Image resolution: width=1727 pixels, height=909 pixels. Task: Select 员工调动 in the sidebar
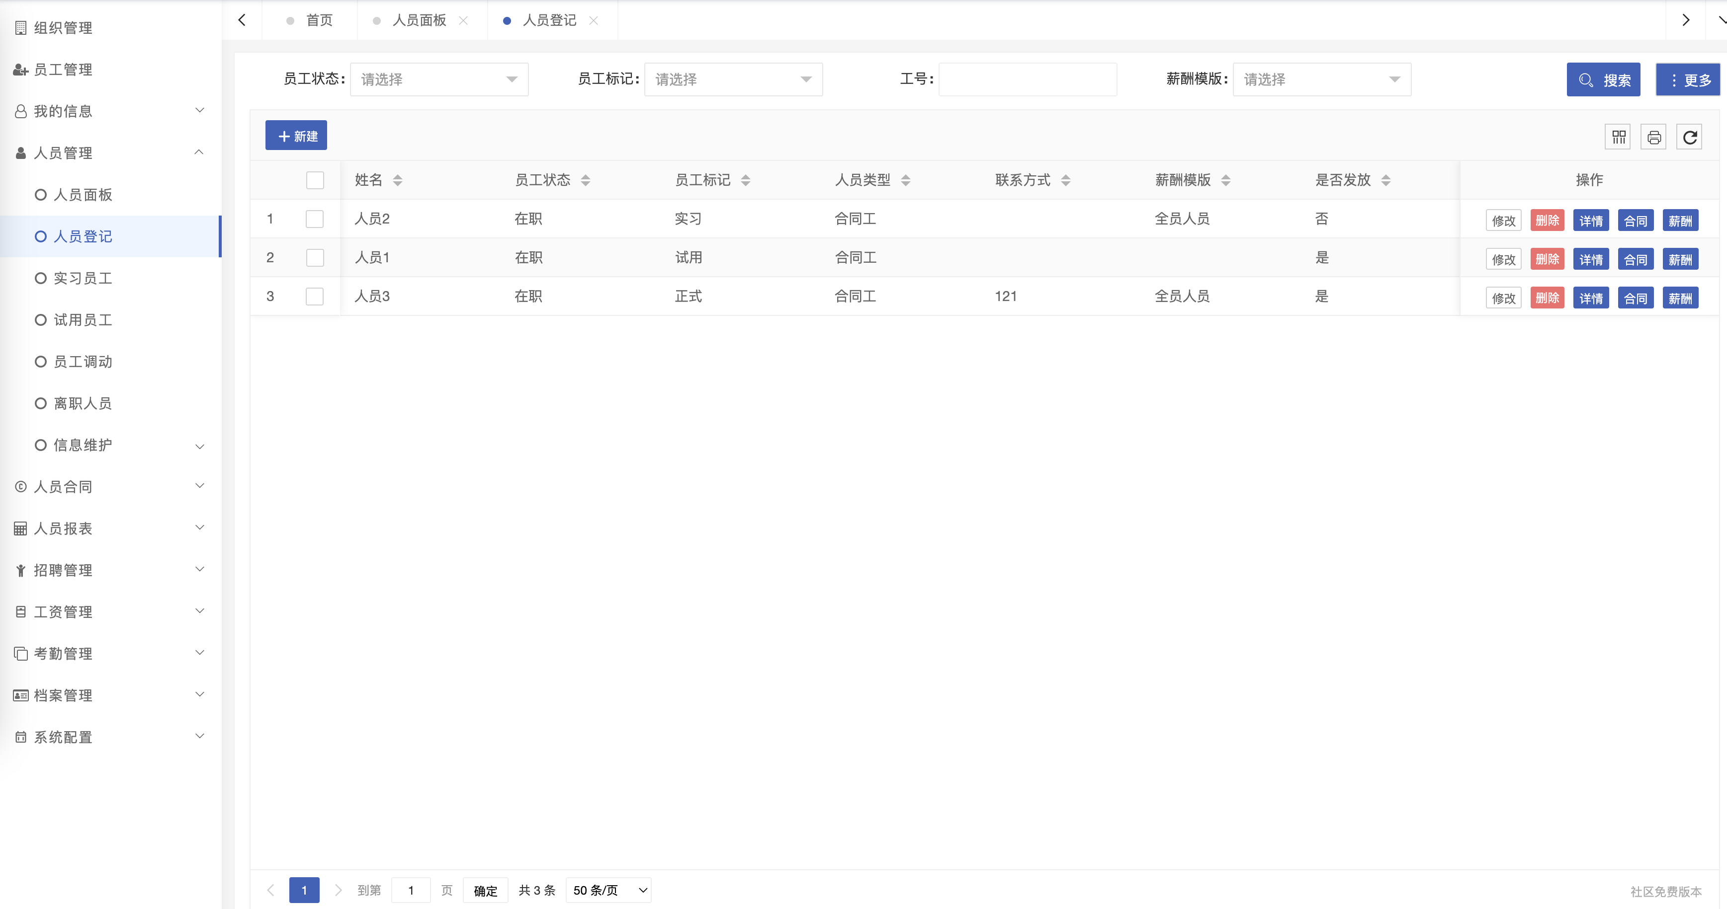[111, 362]
